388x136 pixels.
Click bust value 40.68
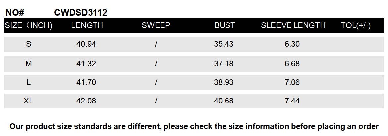224,101
